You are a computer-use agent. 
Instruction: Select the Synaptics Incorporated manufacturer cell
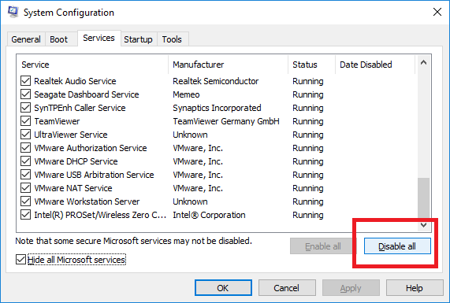click(x=217, y=108)
